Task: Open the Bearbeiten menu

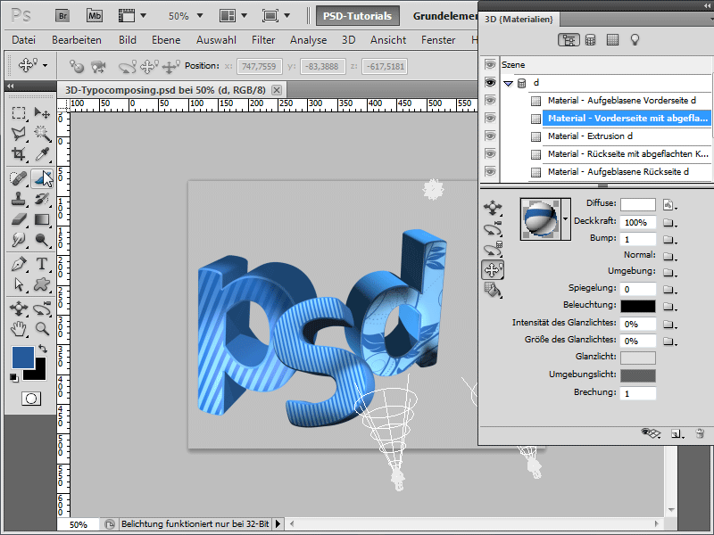Action: [77, 40]
